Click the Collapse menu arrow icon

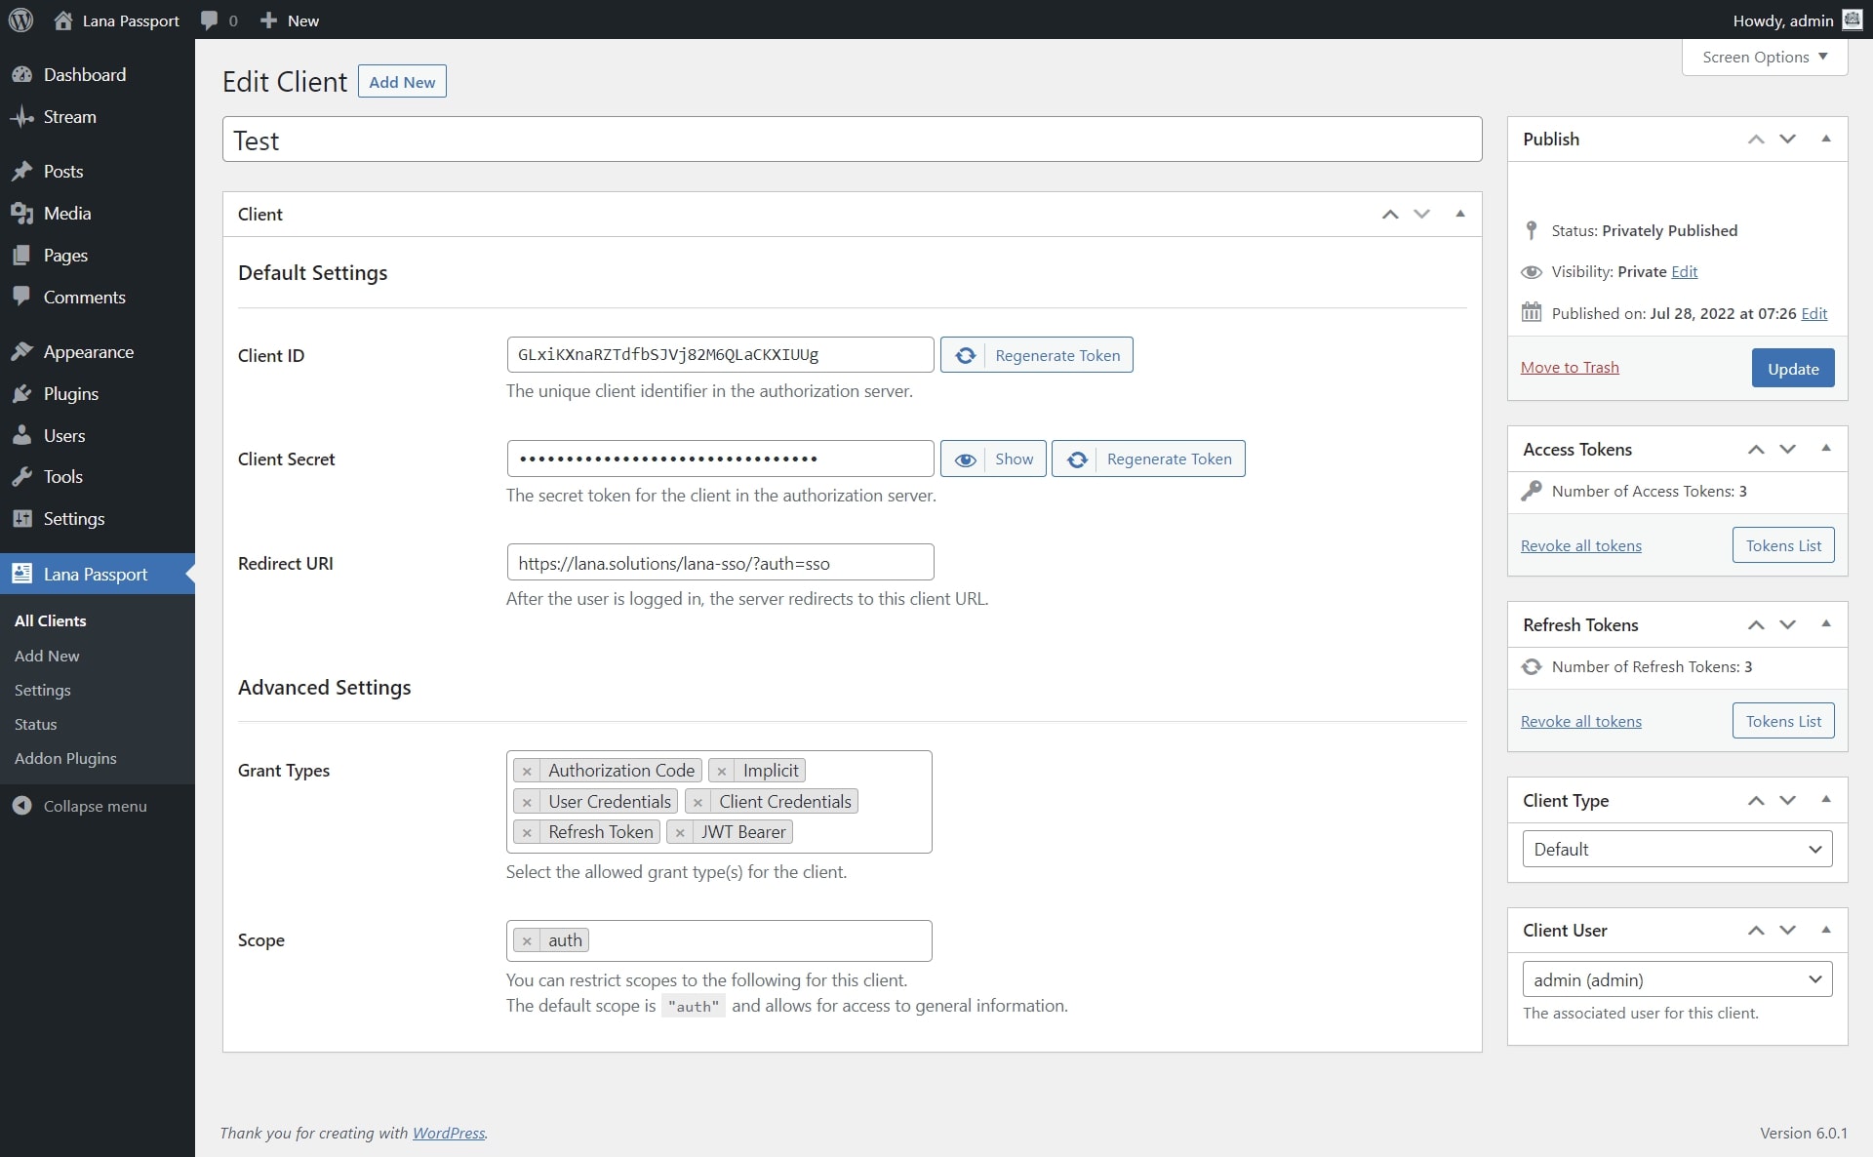tap(21, 806)
